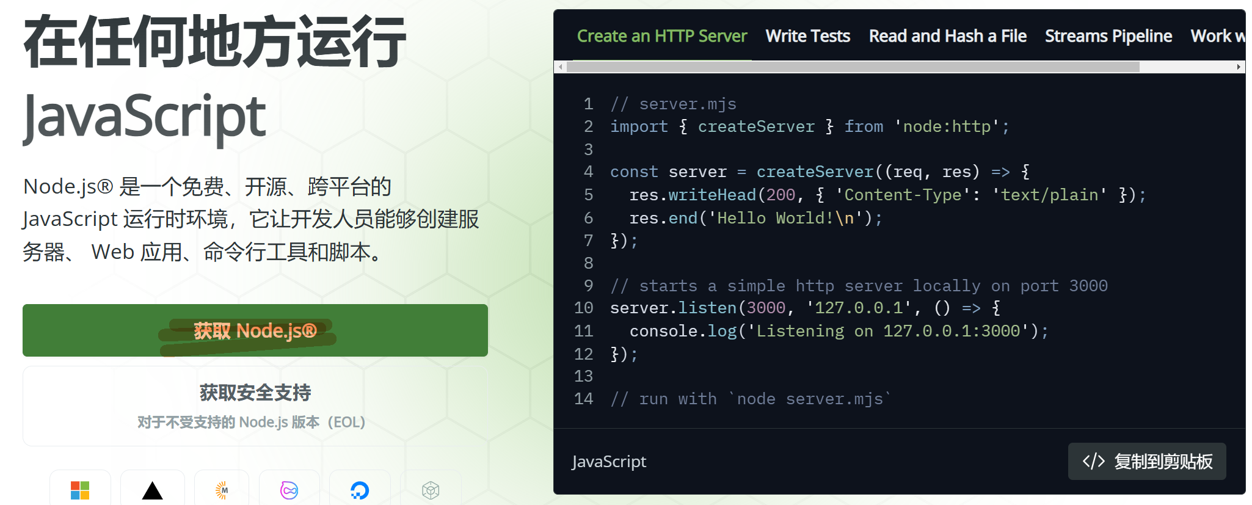Click the Node.js® description paragraph
Image resolution: width=1252 pixels, height=505 pixels.
[x=251, y=219]
